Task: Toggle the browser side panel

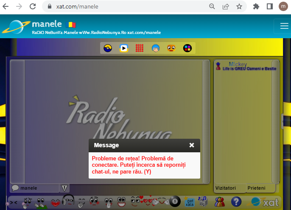Action: (x=270, y=6)
